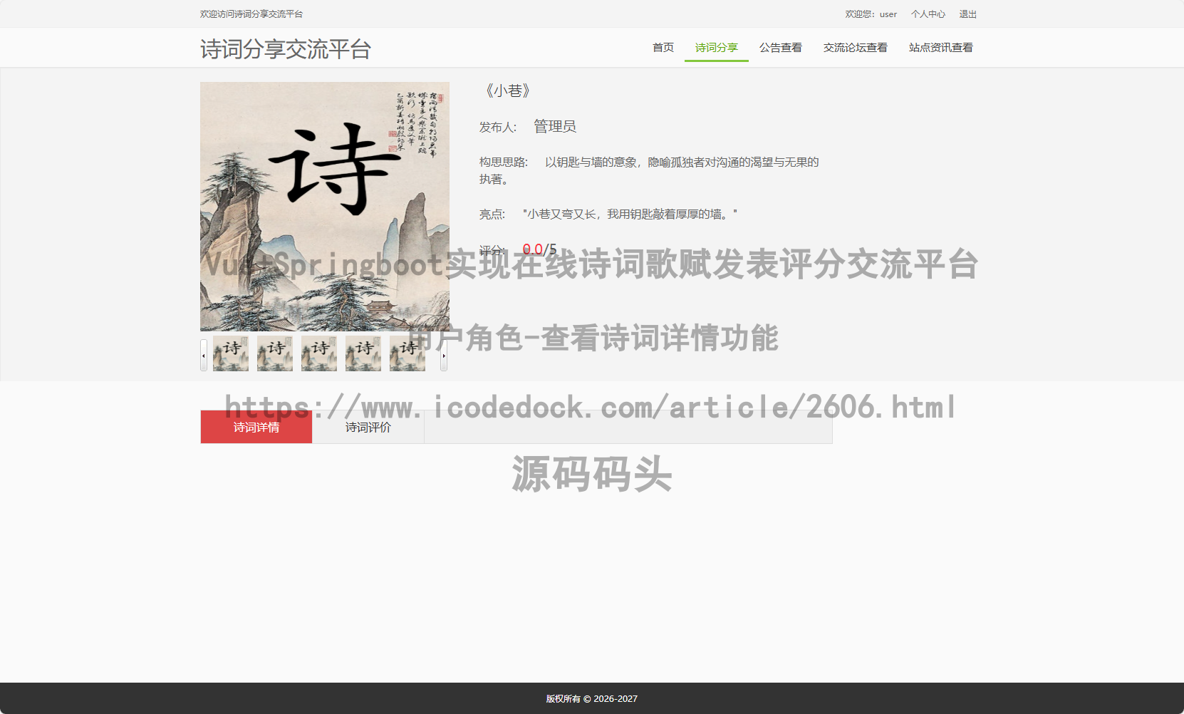Open 个人中心 from the top bar

click(928, 14)
